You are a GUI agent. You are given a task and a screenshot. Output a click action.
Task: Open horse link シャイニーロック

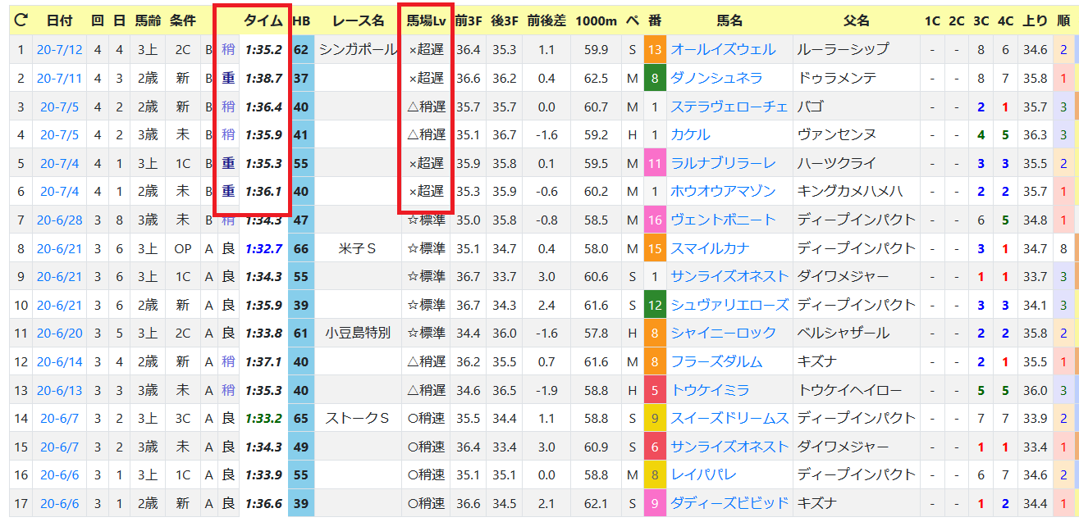pos(723,334)
